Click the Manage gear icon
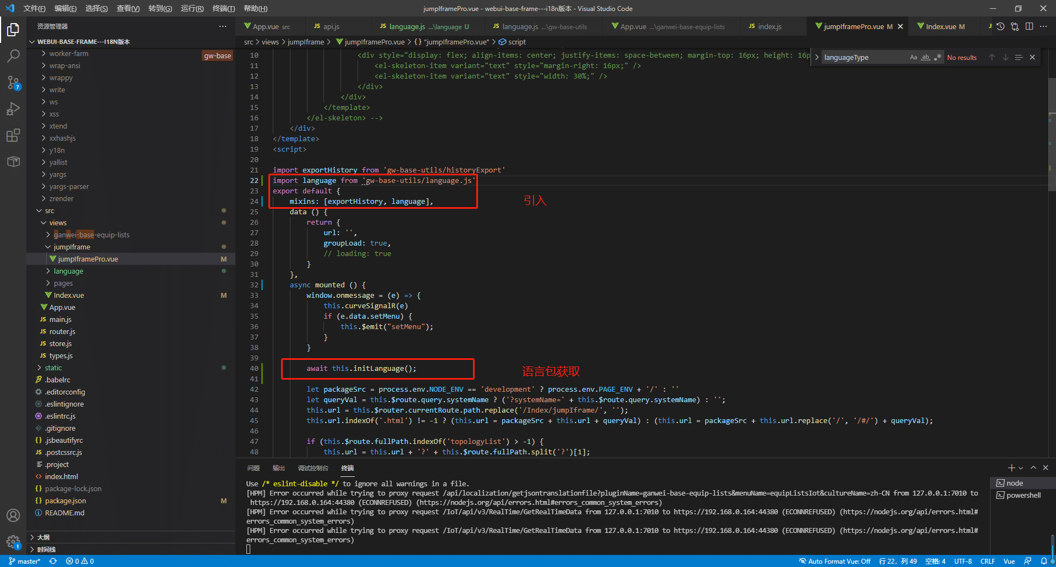 tap(13, 542)
